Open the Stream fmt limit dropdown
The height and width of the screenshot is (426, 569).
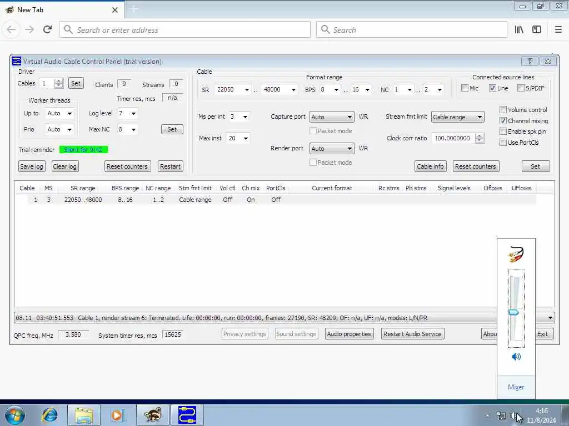pos(458,117)
